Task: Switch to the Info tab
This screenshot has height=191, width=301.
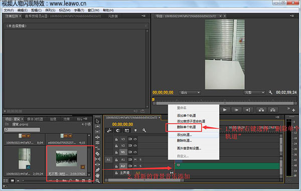Action: click(x=53, y=119)
